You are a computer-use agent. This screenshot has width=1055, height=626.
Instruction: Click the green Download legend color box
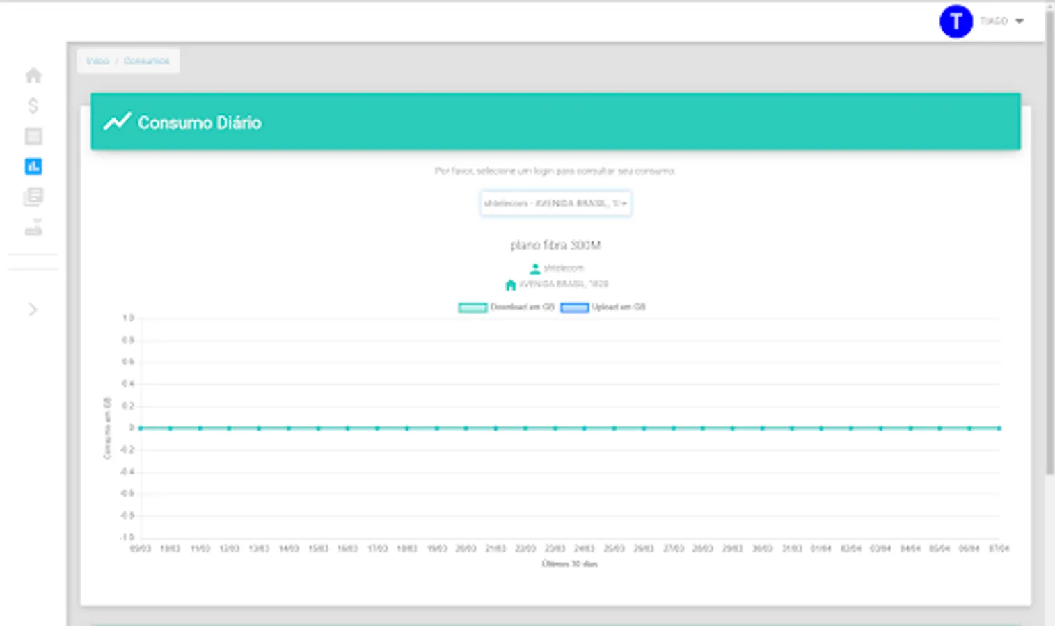point(473,307)
